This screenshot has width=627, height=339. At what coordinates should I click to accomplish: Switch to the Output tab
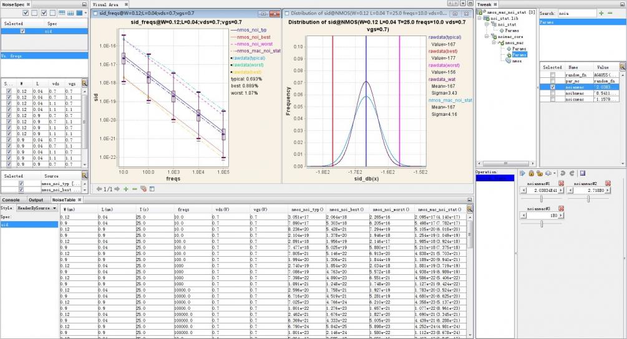point(36,199)
